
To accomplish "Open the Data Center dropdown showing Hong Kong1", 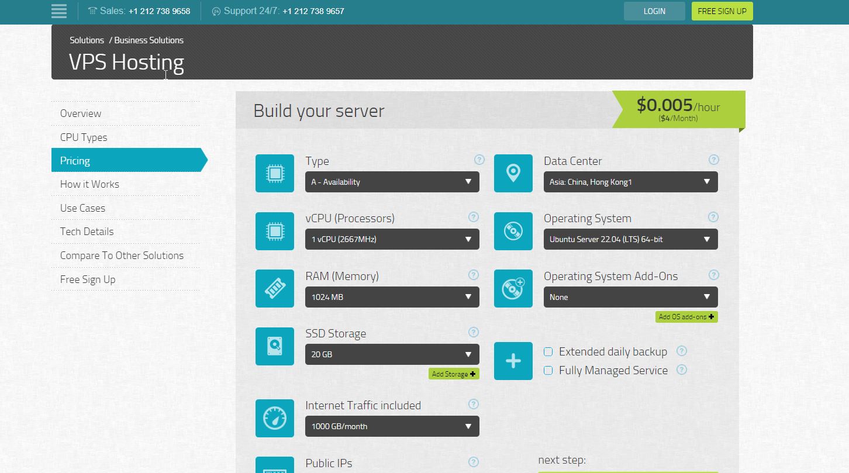I will pos(631,182).
